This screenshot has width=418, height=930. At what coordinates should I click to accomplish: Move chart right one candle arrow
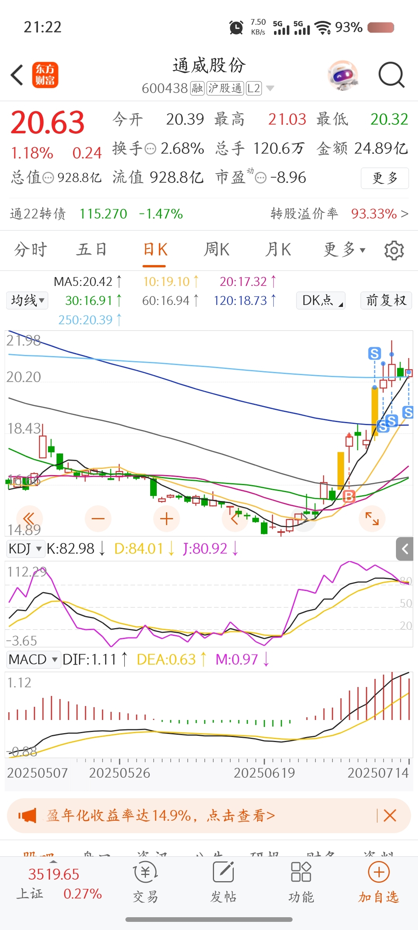pyautogui.click(x=304, y=518)
